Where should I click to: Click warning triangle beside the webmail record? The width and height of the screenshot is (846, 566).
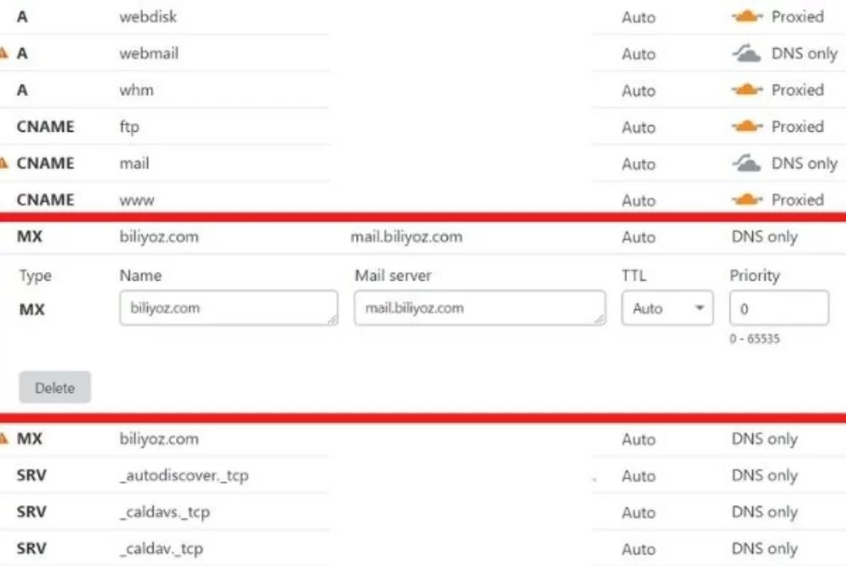(x=3, y=53)
